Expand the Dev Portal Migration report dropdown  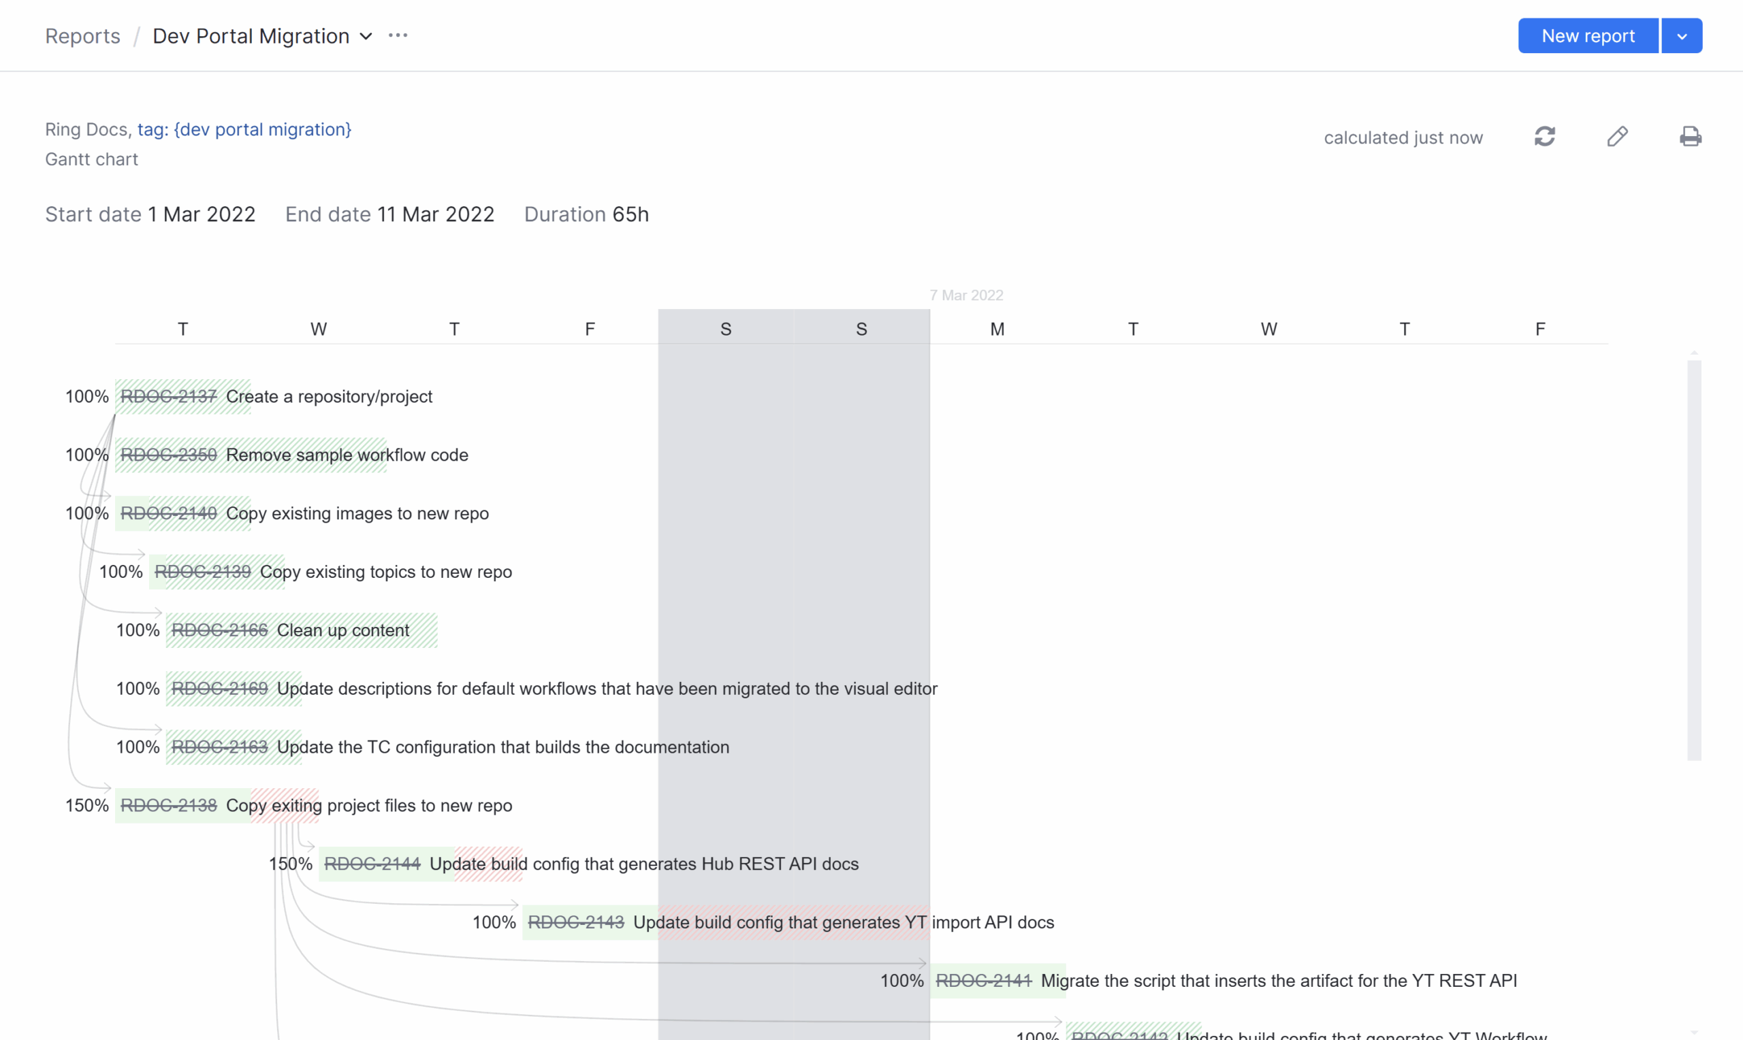(x=365, y=36)
